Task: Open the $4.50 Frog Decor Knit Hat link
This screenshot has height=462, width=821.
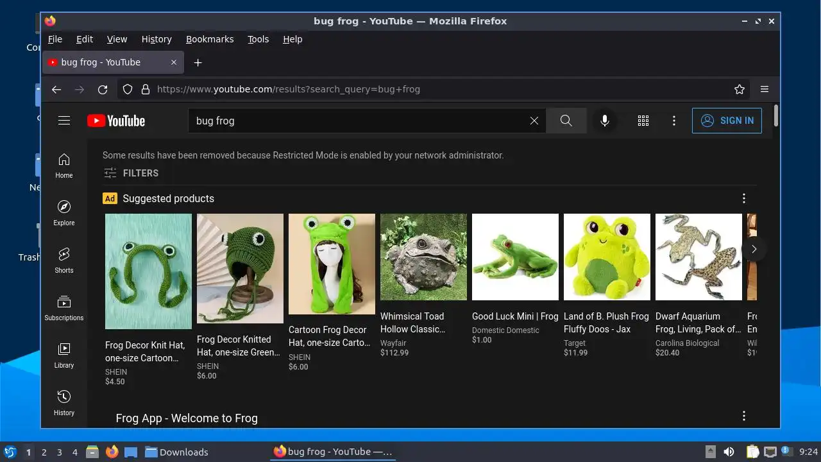Action: click(x=145, y=352)
